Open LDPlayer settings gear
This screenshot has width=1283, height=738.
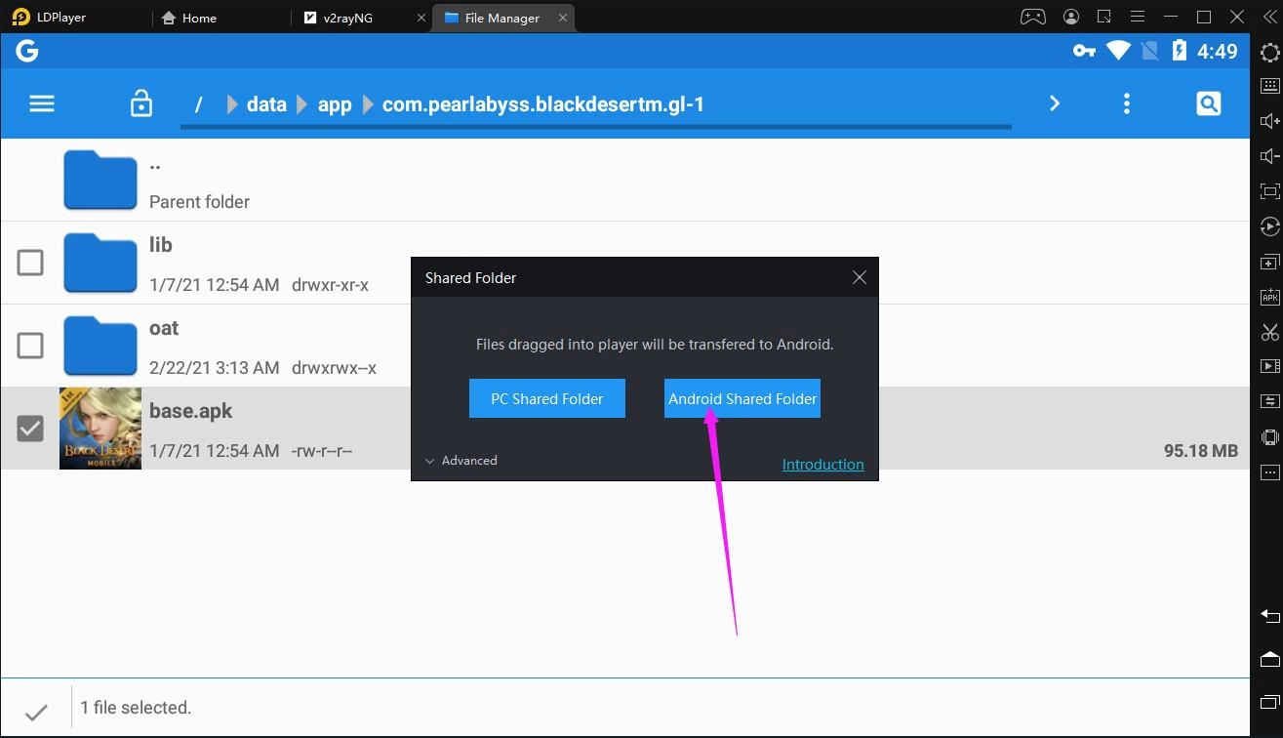coord(1268,53)
